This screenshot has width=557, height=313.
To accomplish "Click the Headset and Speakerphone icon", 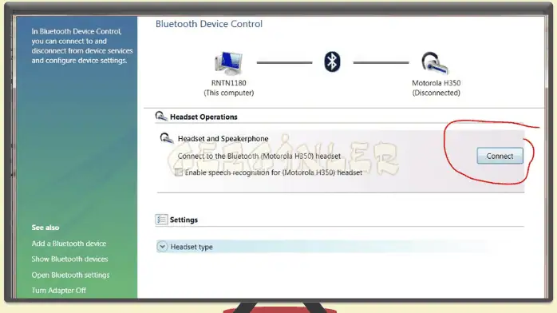I will tap(166, 138).
